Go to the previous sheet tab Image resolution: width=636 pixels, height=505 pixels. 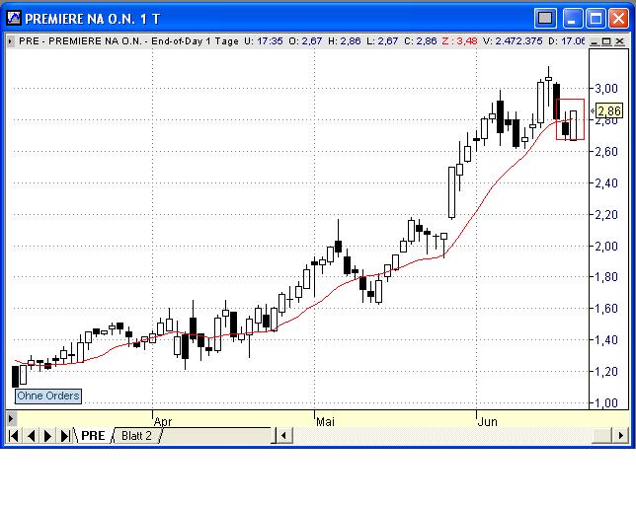pos(32,436)
